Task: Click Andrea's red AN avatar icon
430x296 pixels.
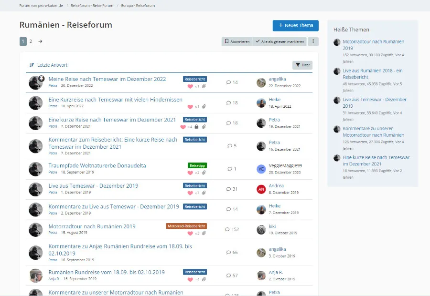Action: point(261,189)
